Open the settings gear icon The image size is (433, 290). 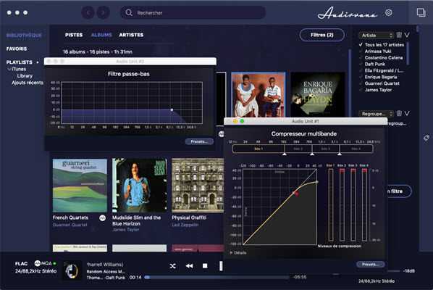[389, 13]
